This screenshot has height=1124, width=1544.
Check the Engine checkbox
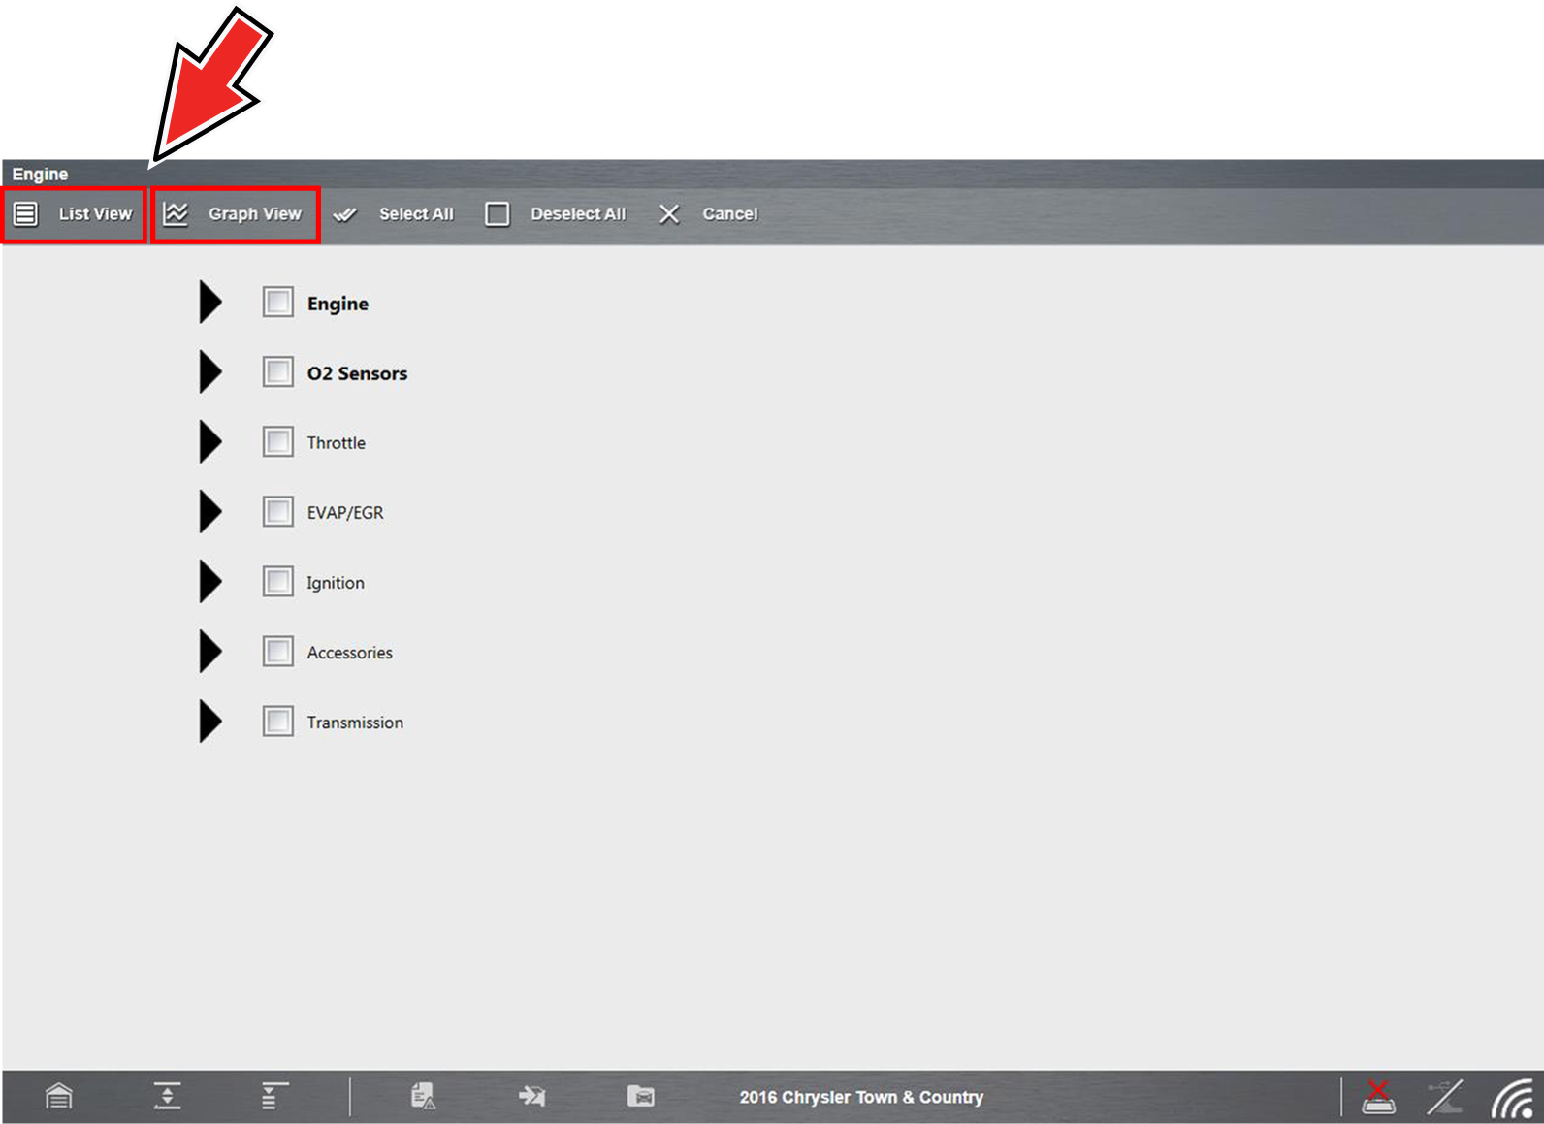[x=278, y=303]
